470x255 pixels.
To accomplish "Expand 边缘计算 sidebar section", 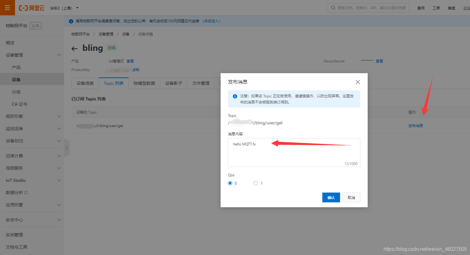I will (x=32, y=156).
